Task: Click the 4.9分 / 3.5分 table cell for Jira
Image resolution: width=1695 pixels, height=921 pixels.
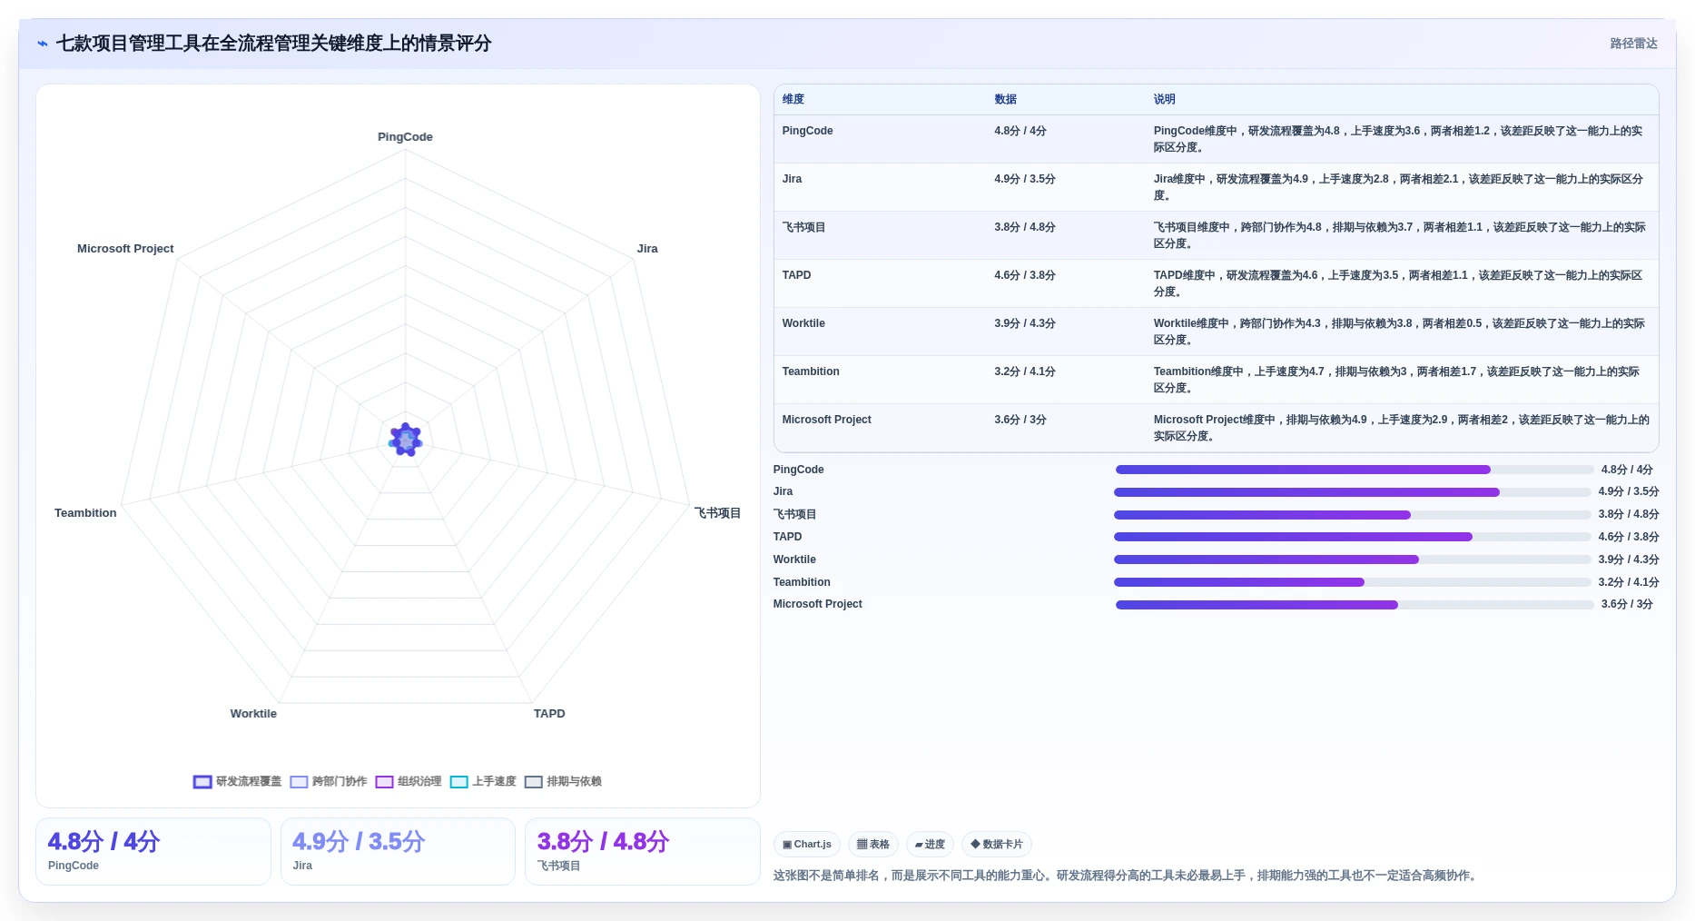Action: [x=1025, y=179]
